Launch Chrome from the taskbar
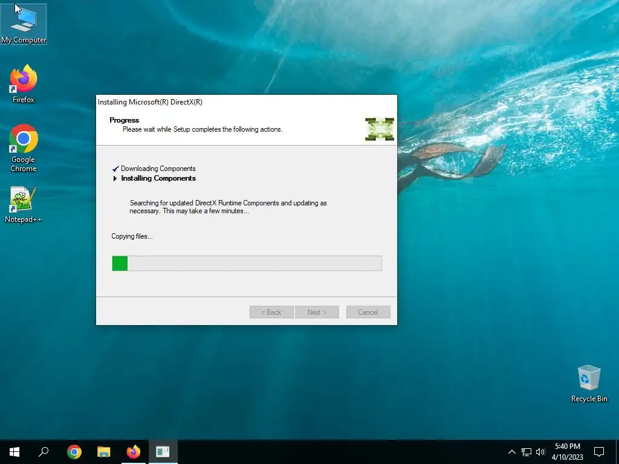The height and width of the screenshot is (464, 619). click(74, 452)
